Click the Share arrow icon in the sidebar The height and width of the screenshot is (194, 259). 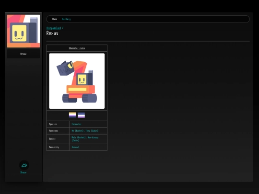point(24,165)
